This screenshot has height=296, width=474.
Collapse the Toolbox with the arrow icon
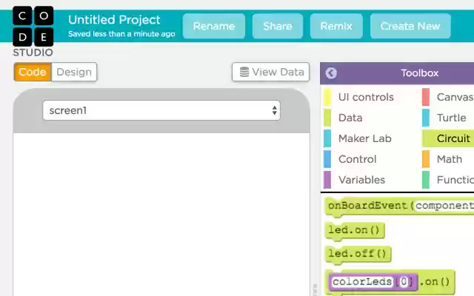331,73
